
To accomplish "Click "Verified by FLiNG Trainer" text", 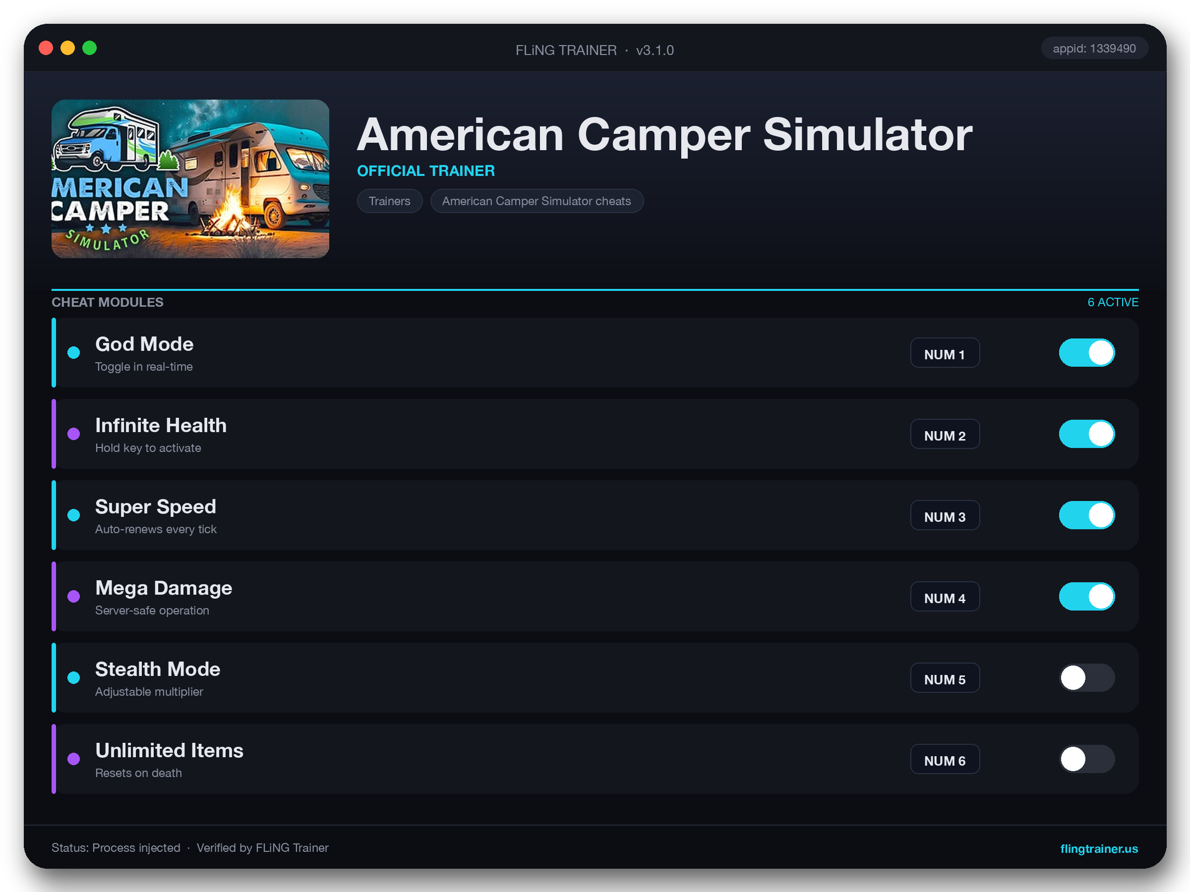I will 262,848.
